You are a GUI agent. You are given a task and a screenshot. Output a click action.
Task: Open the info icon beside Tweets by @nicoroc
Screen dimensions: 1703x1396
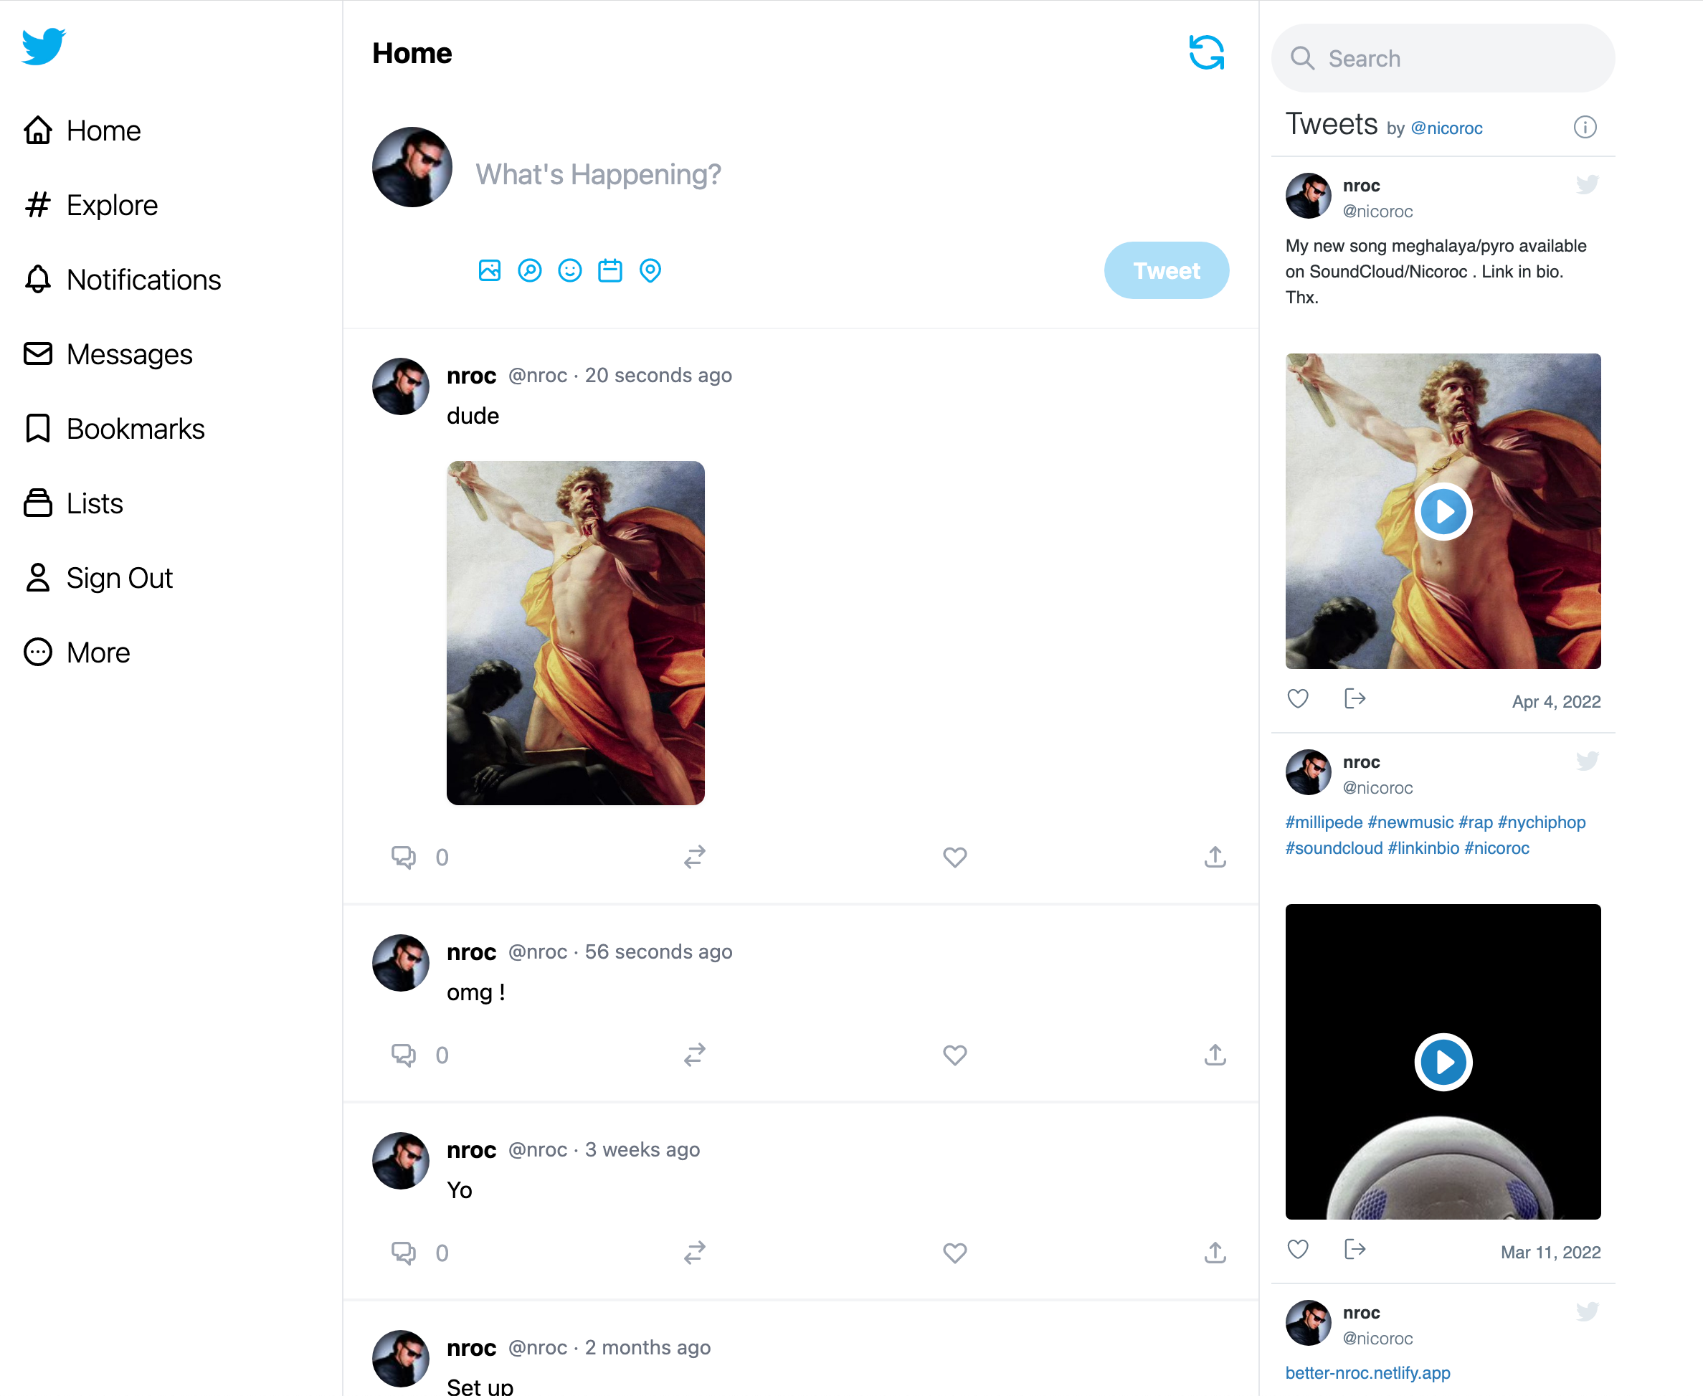(x=1585, y=127)
